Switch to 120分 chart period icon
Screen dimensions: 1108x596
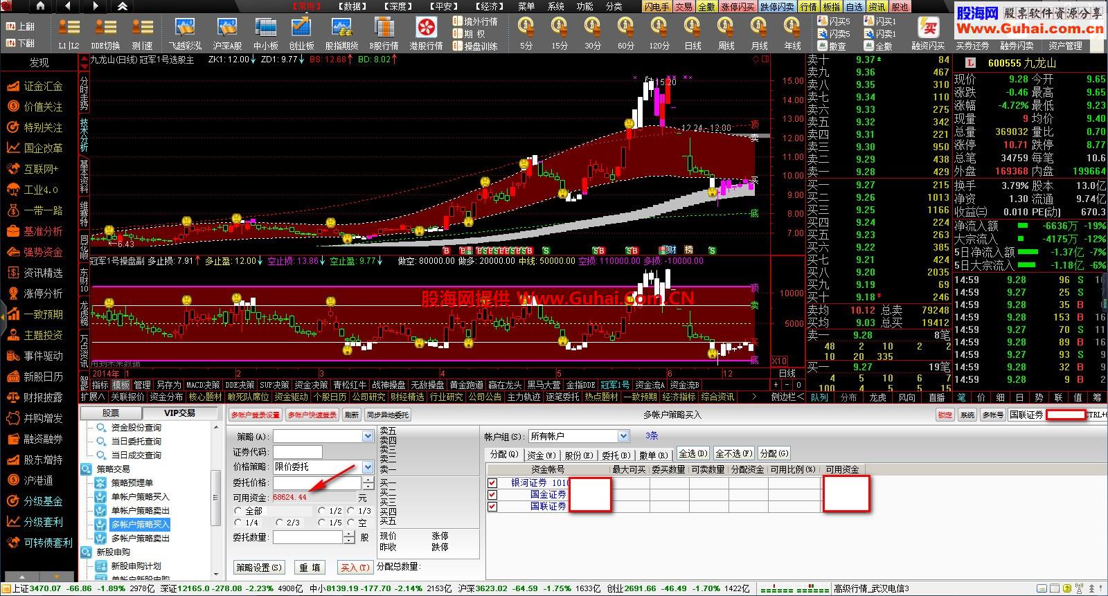(x=659, y=33)
